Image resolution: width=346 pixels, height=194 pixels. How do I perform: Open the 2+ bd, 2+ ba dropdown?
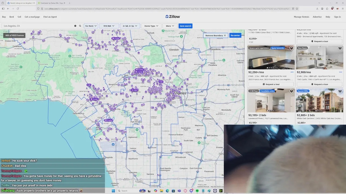(130, 26)
